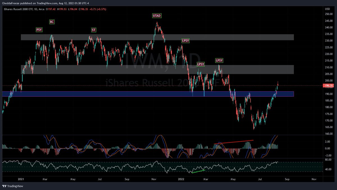Click the 170.00 price axis label
The width and height of the screenshot is (337, 190).
pos(329,121)
